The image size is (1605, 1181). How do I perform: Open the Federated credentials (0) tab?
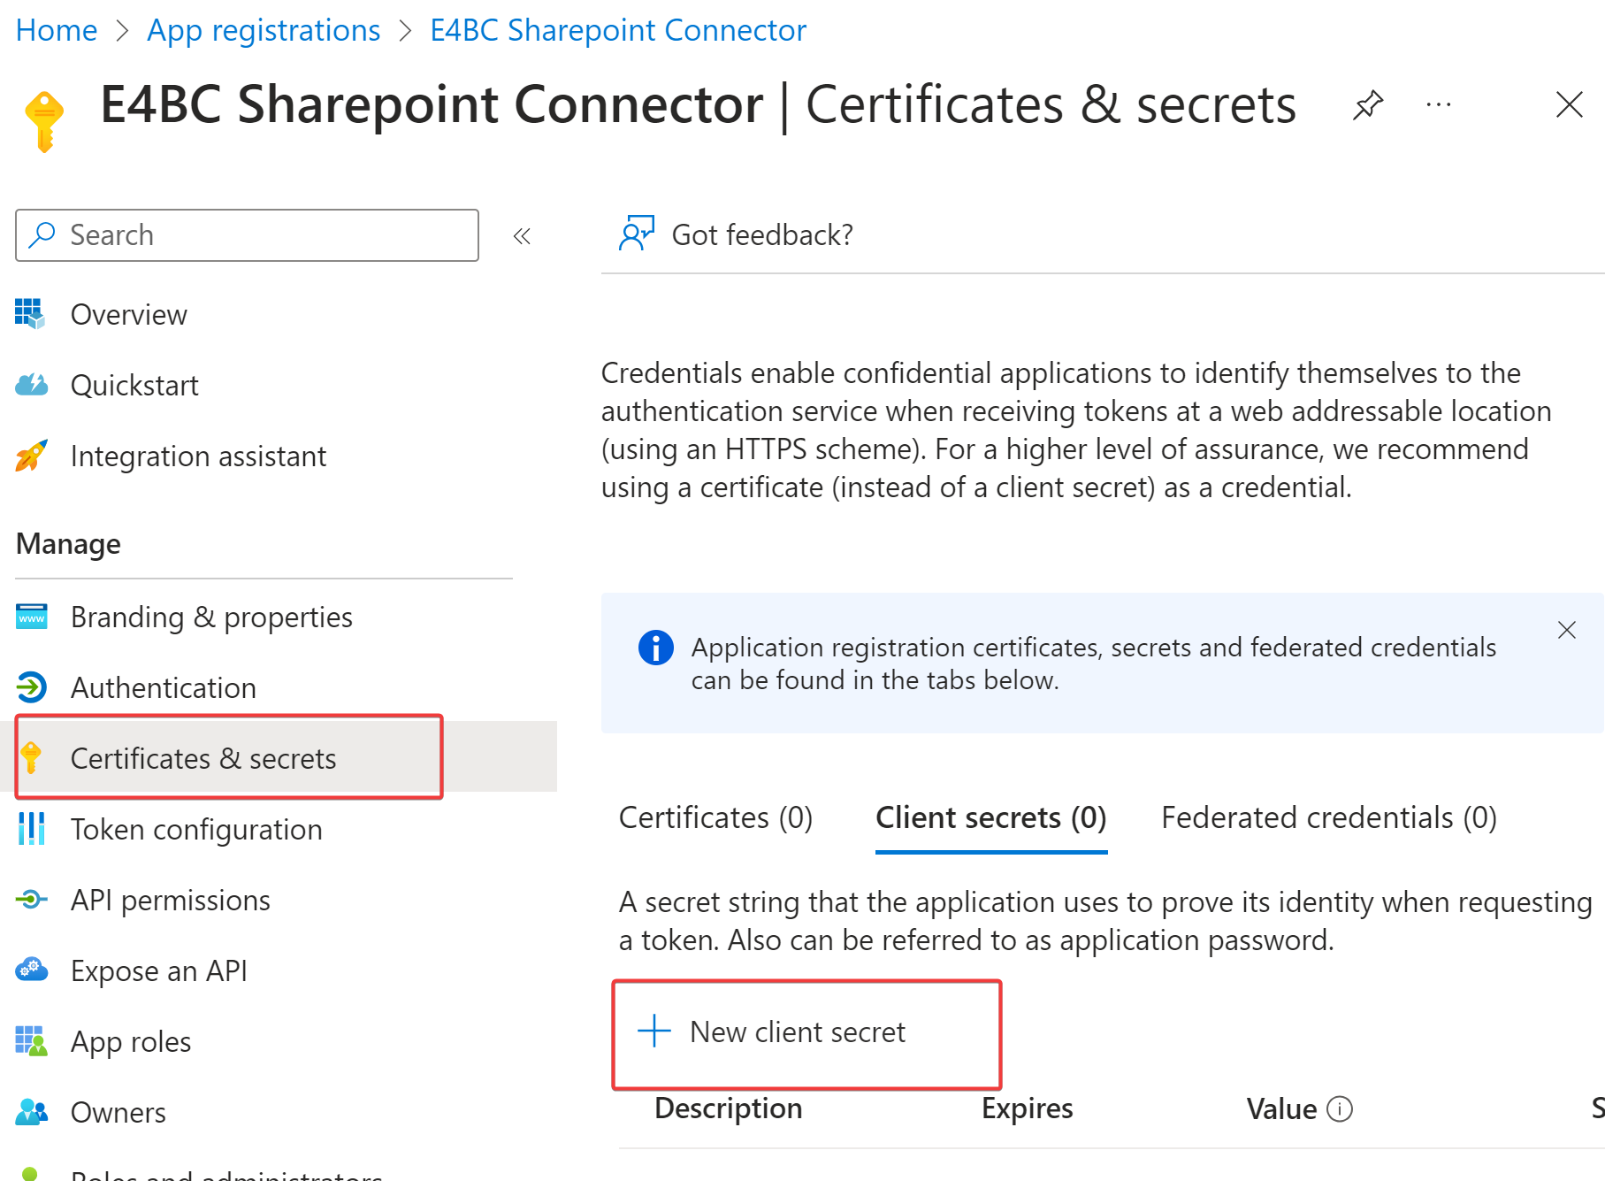1328,817
